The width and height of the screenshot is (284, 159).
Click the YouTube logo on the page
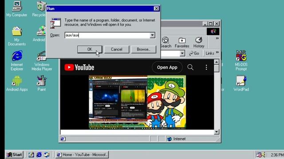79,68
